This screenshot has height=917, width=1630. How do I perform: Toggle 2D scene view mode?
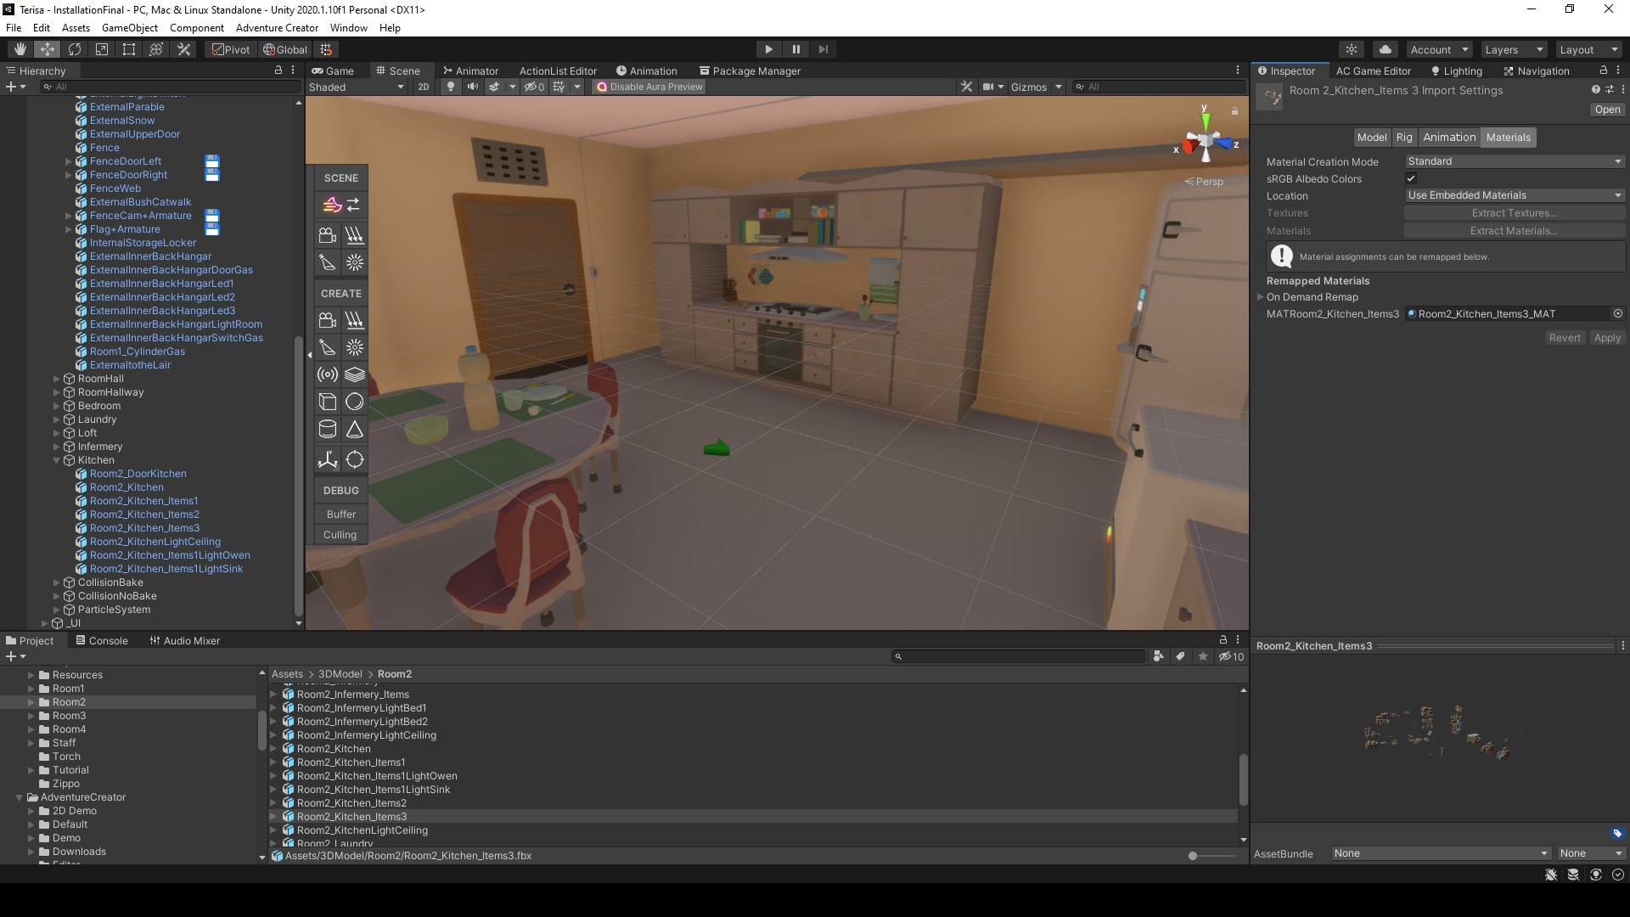coord(424,87)
